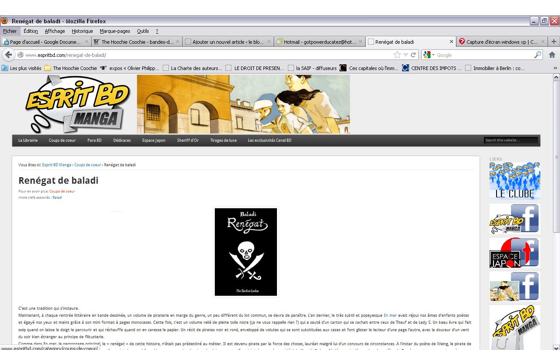
Task: Open search engine dropdown next to Google icon
Action: point(433,55)
